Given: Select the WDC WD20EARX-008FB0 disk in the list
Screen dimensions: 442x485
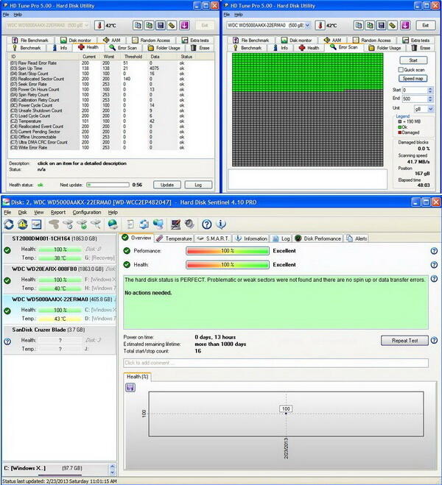Looking at the screenshot, I should (x=59, y=279).
